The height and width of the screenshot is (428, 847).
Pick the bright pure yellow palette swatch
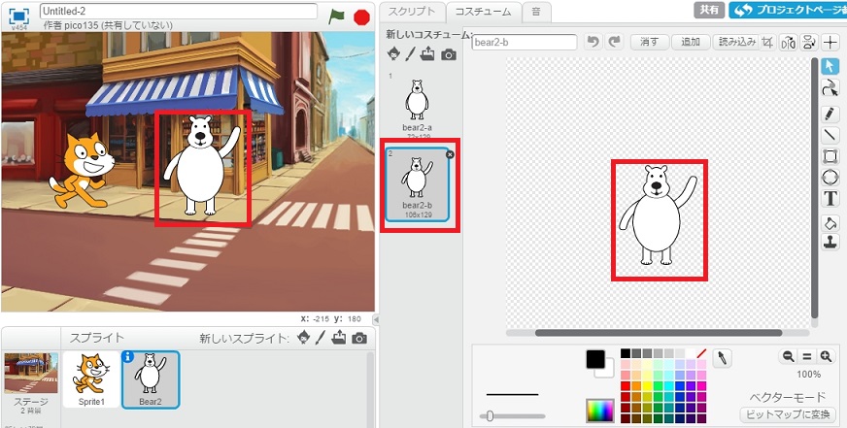point(647,386)
